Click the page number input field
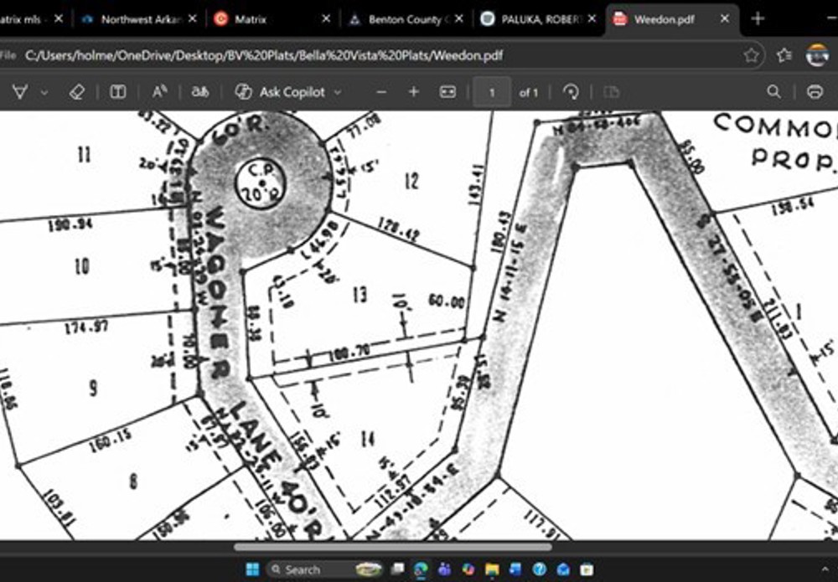The width and height of the screenshot is (838, 582). (x=492, y=92)
